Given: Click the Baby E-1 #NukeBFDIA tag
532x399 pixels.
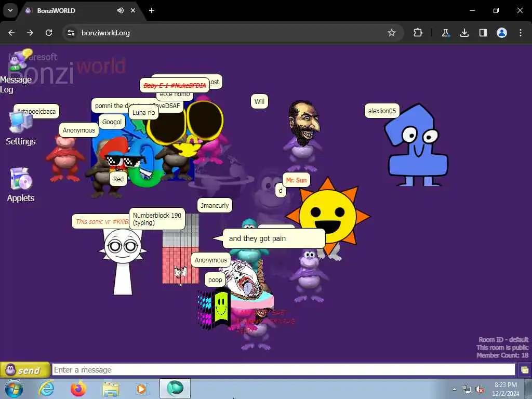Looking at the screenshot, I should tap(175, 85).
